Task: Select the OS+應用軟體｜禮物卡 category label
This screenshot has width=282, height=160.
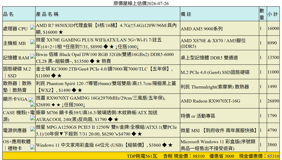Action: click(x=17, y=145)
